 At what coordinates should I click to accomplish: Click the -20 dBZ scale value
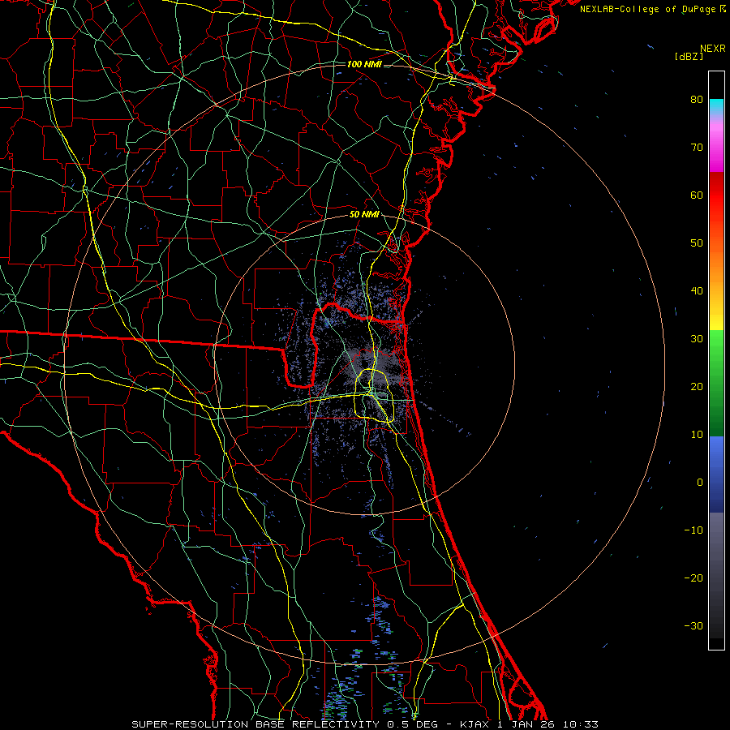point(693,578)
